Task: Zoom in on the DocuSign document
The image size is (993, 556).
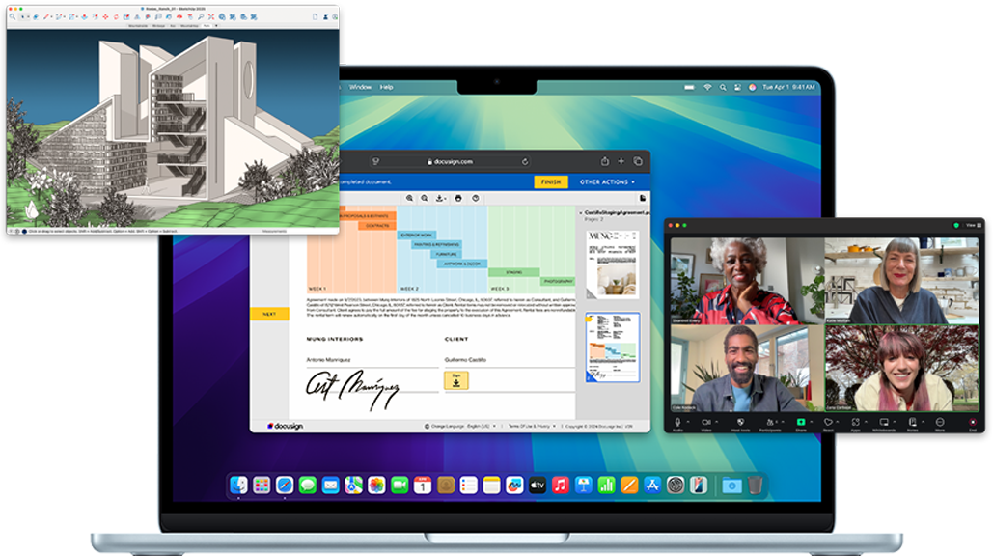Action: pyautogui.click(x=410, y=198)
